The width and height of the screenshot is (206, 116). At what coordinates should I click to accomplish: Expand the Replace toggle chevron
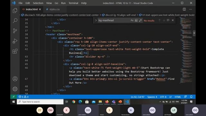point(96,20)
